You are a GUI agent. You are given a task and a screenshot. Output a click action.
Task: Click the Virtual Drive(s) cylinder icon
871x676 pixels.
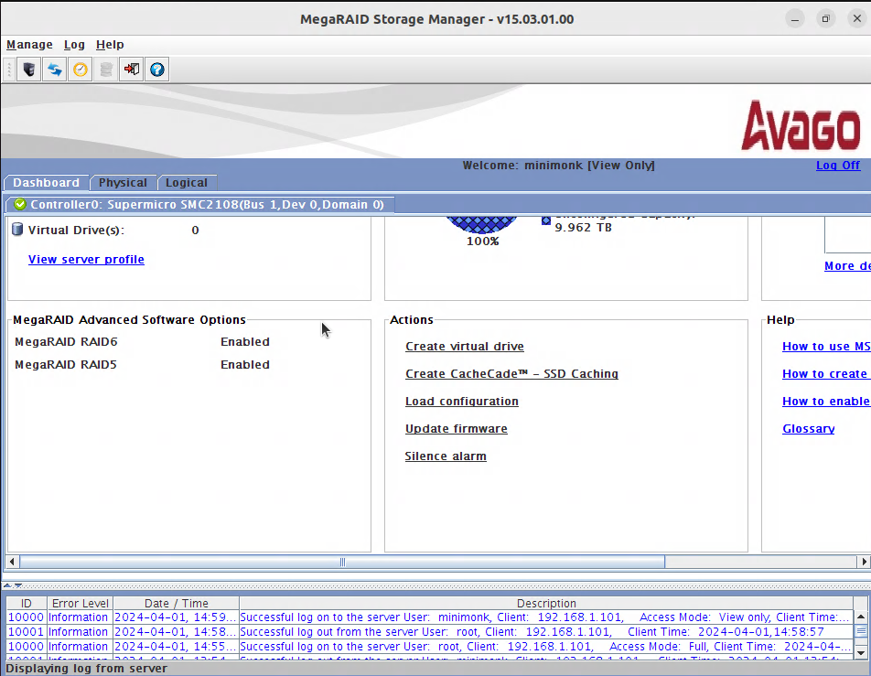click(x=17, y=230)
